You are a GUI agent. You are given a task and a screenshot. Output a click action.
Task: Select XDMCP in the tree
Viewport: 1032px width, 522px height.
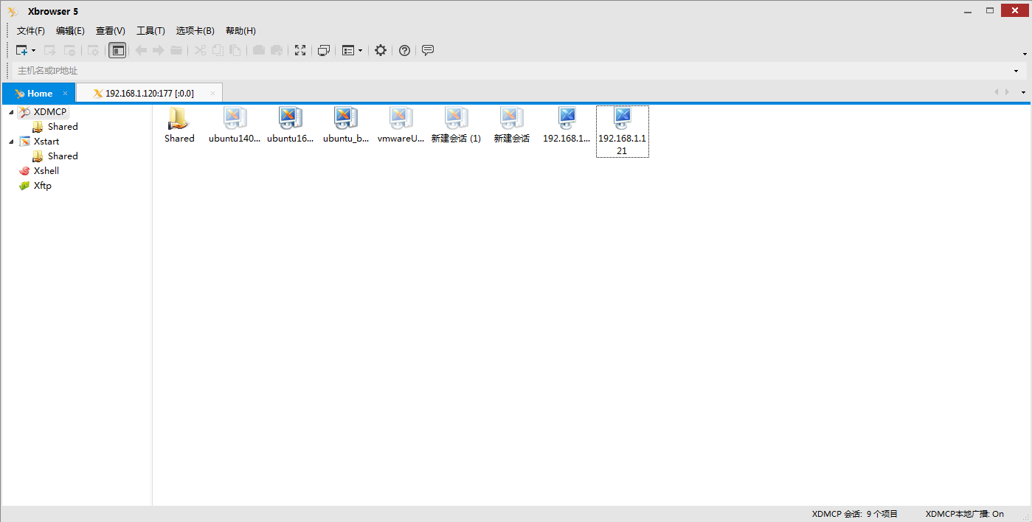point(43,112)
